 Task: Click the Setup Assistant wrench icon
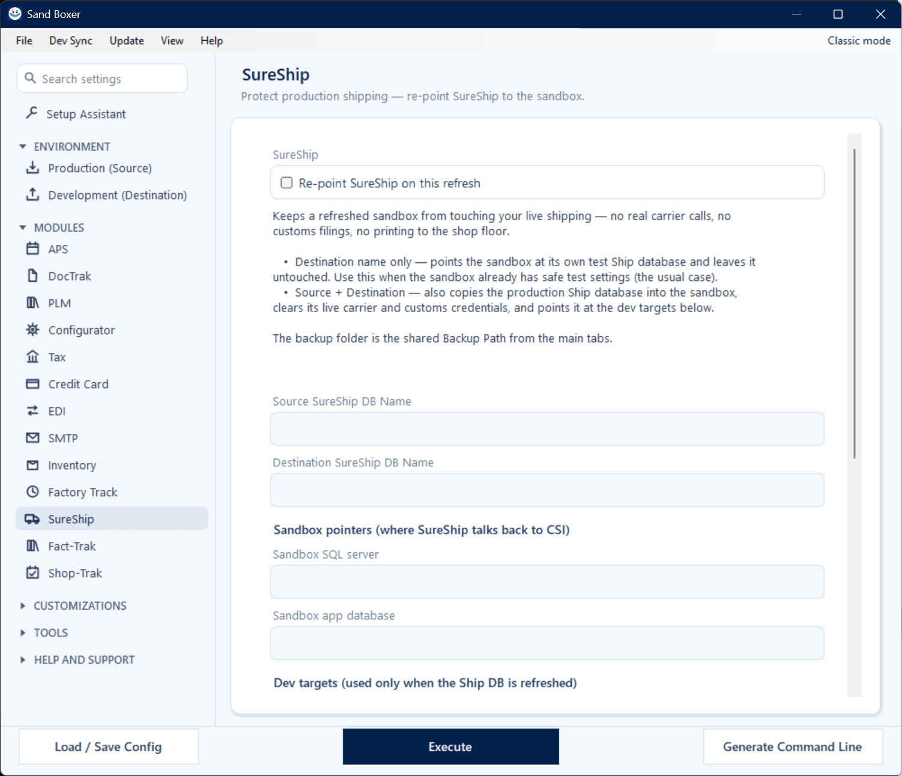point(32,113)
